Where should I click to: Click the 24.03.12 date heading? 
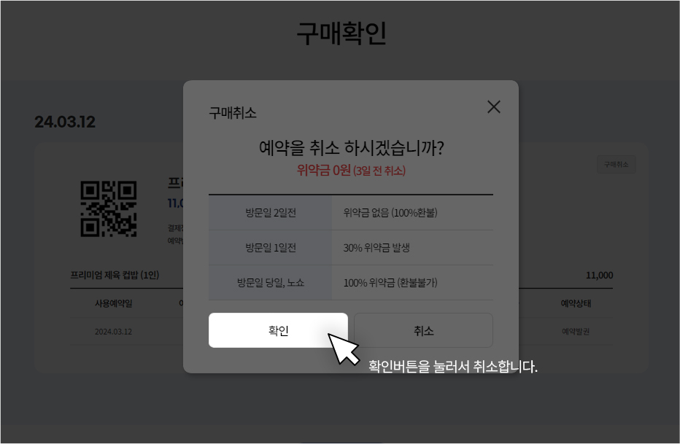(66, 122)
